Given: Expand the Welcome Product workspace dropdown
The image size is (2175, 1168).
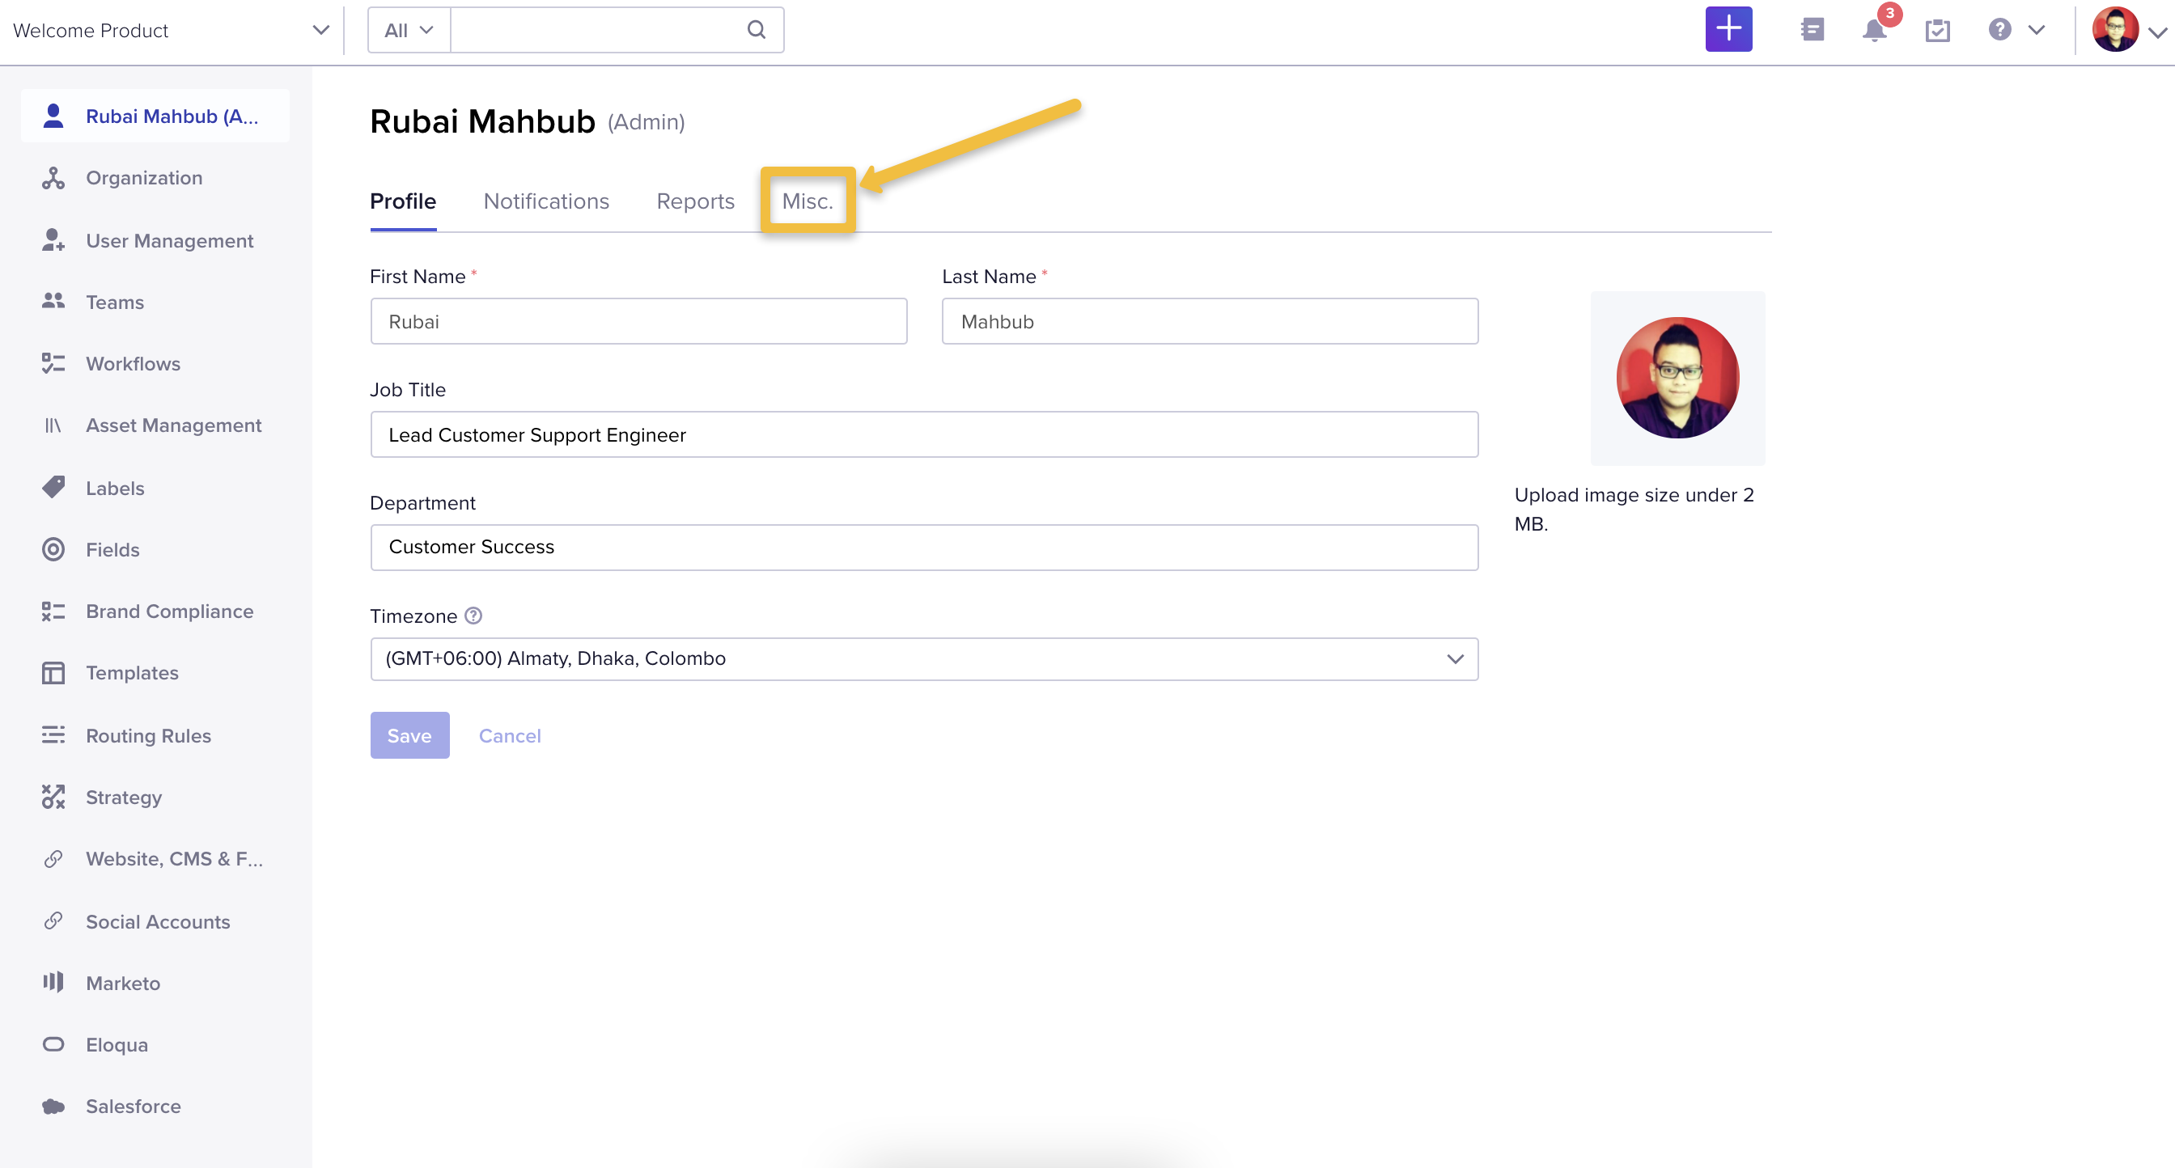Looking at the screenshot, I should pyautogui.click(x=320, y=30).
